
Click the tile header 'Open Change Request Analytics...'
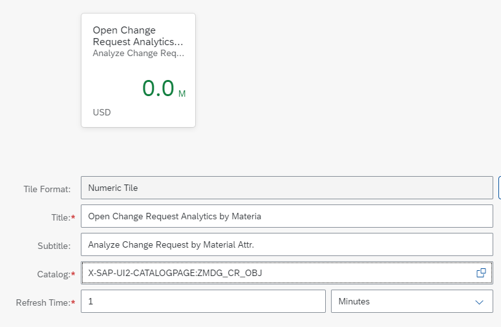[x=138, y=35]
